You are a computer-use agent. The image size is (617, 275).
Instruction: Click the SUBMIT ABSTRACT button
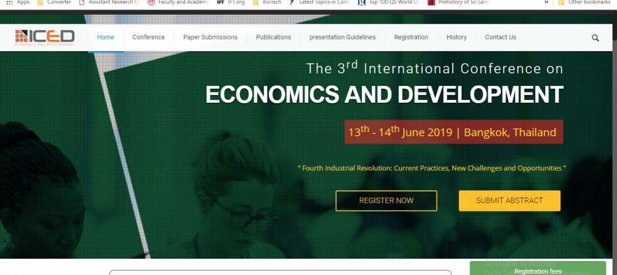click(x=509, y=200)
